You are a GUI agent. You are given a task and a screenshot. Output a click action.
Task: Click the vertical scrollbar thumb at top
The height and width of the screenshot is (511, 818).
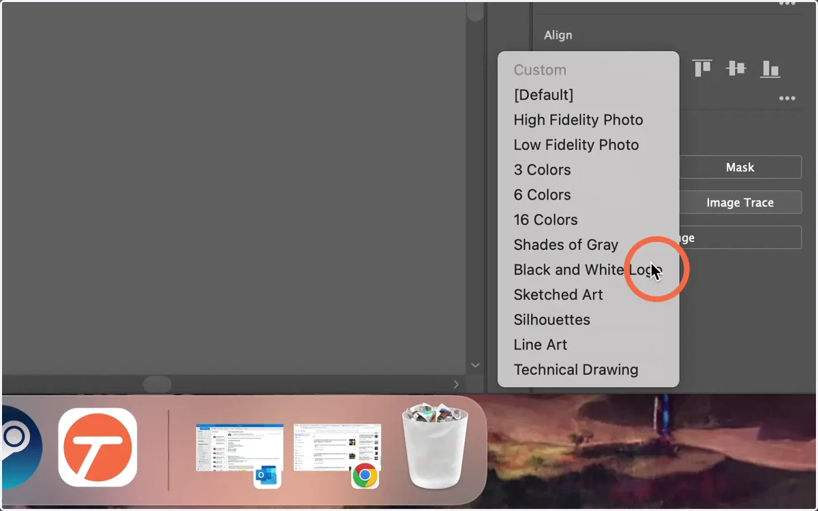pos(475,12)
